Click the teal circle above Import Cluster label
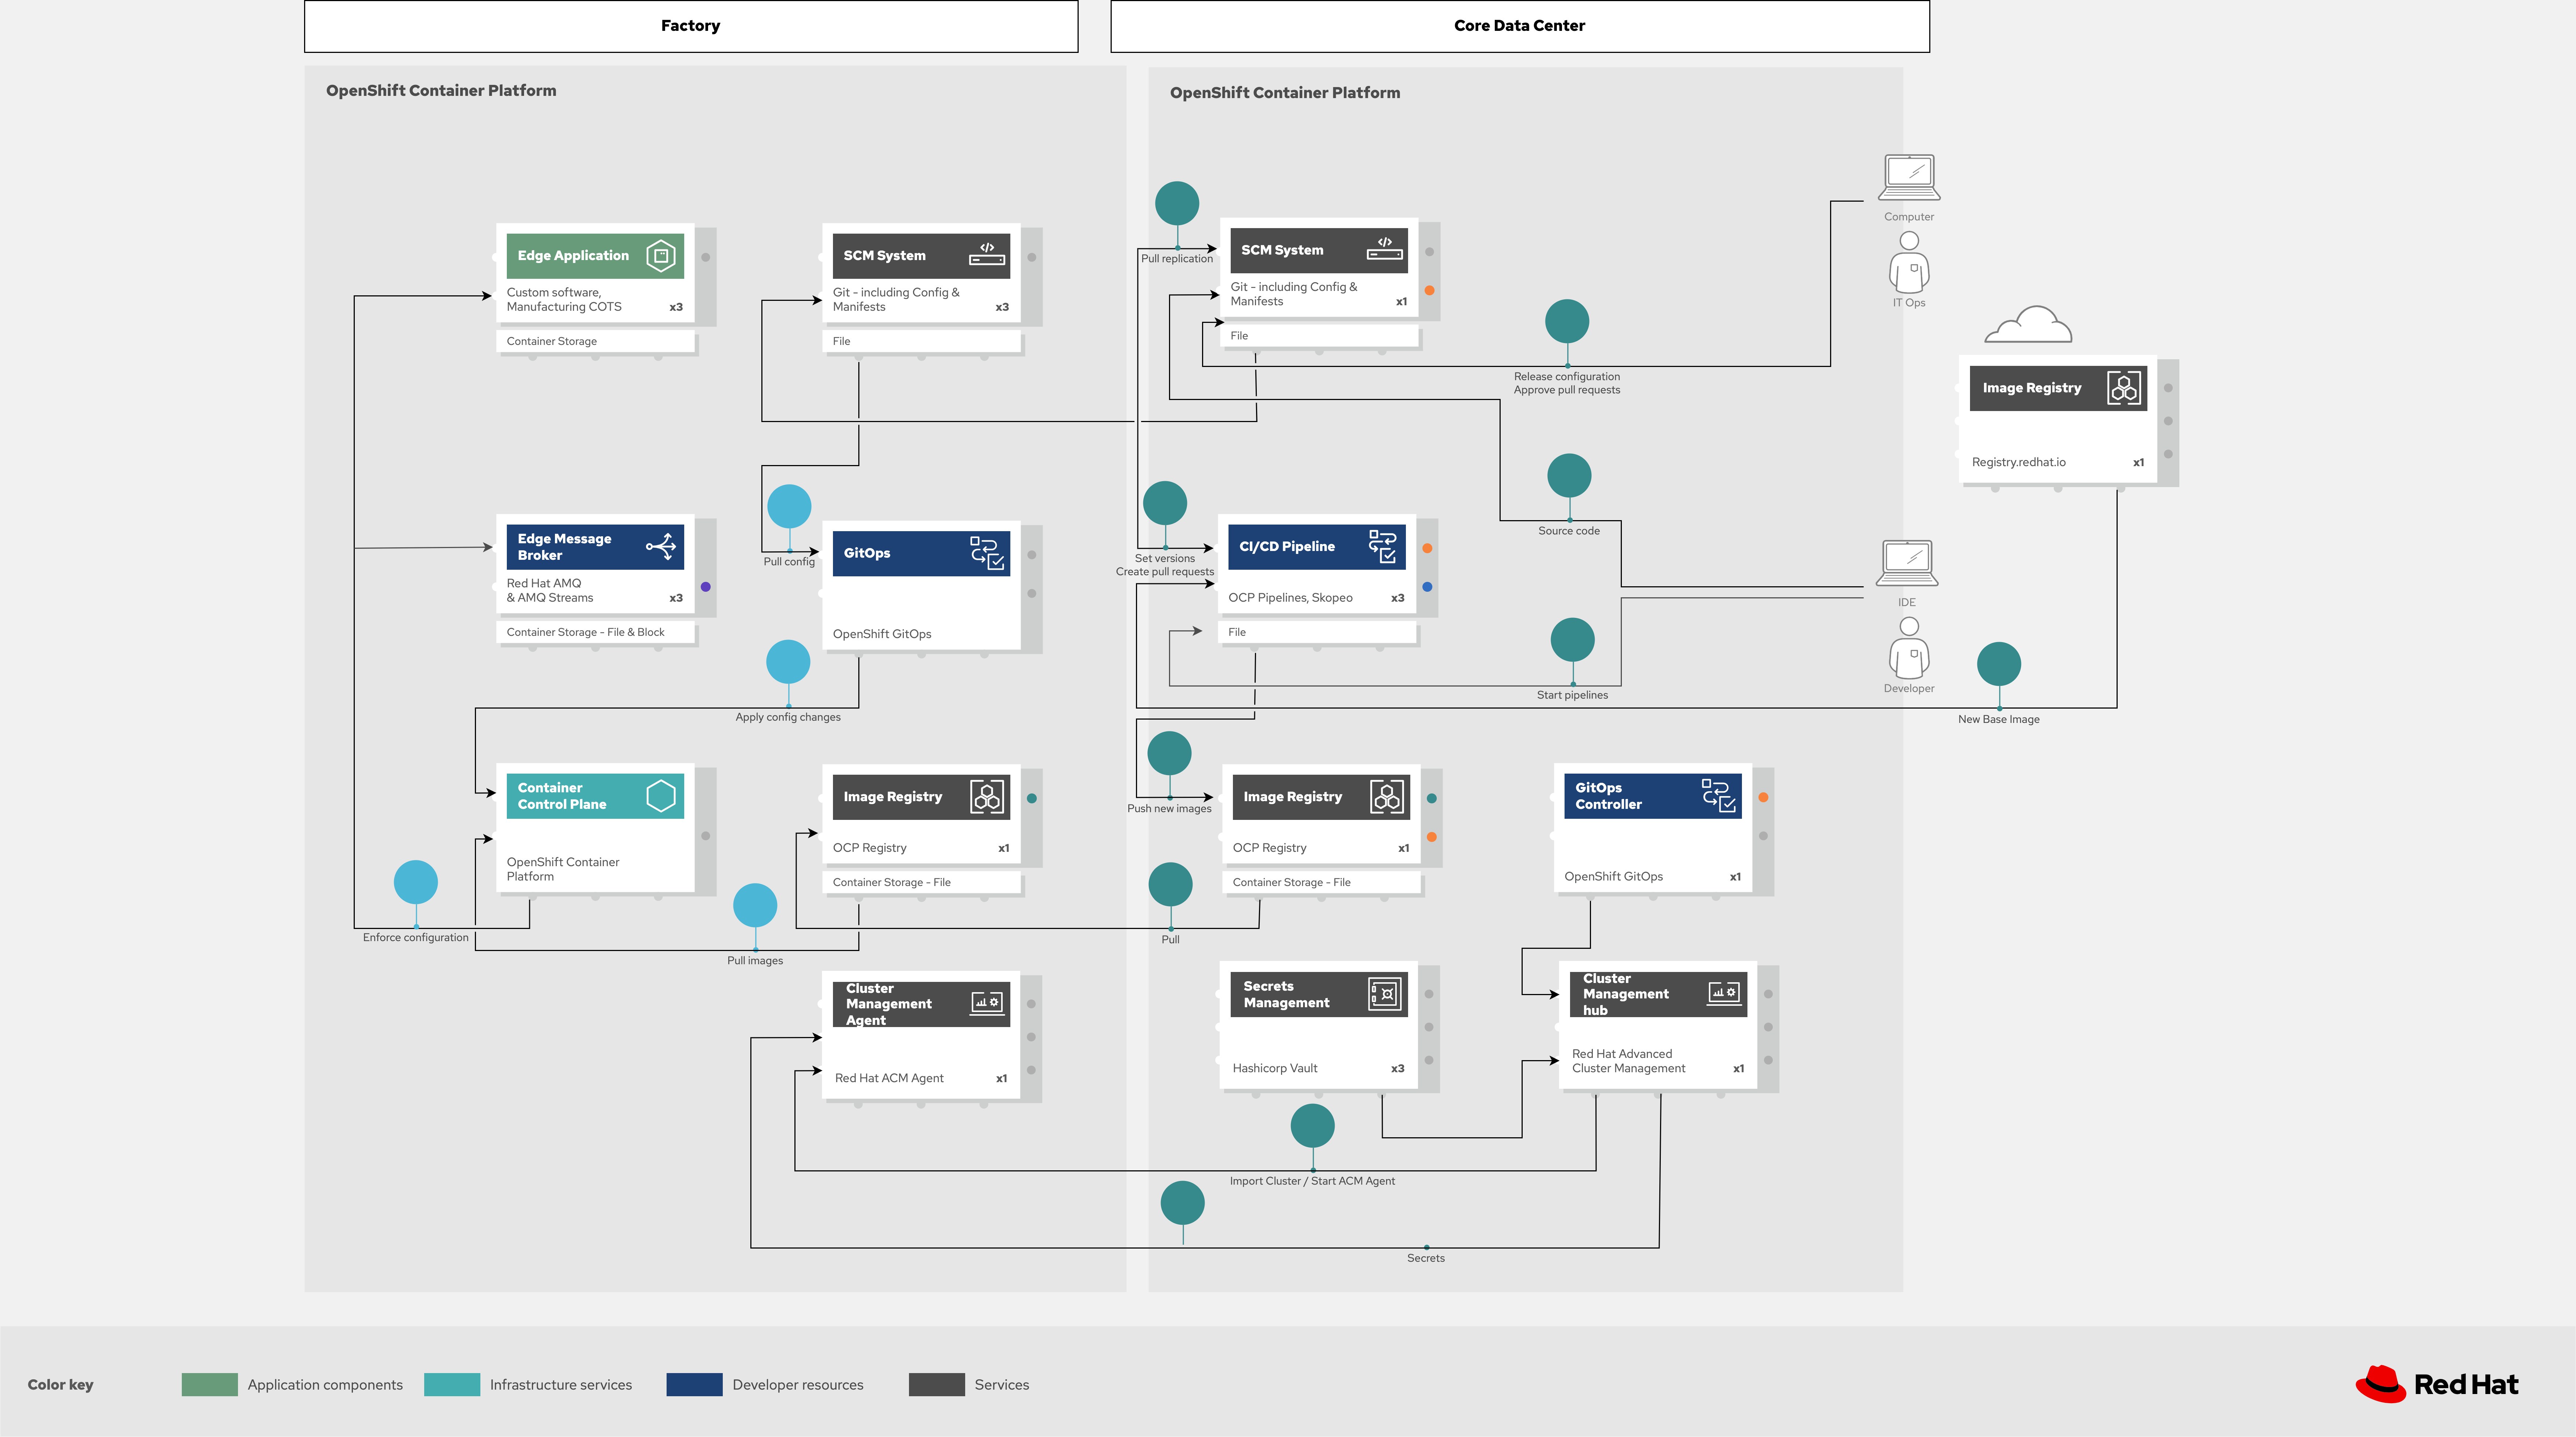Screen dimensions: 2576x1437 (1313, 1125)
